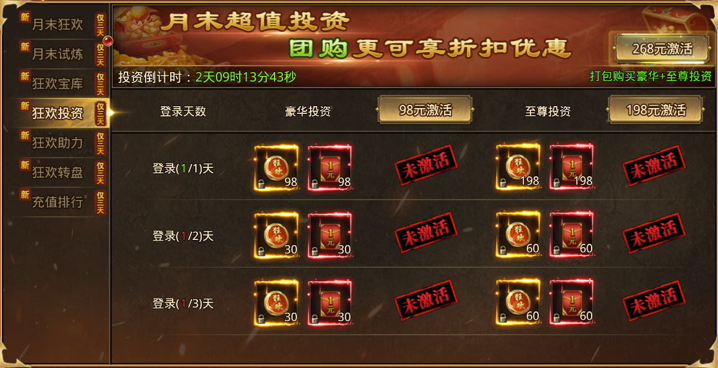Image resolution: width=718 pixels, height=368 pixels.
Task: Click the 98 gold coin icon in 登录(1/1)天 row
Action: click(277, 168)
